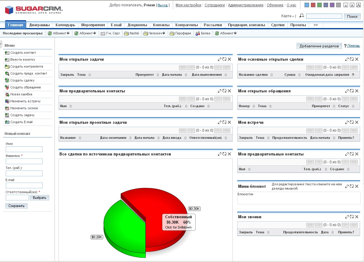Open the Сделки tab

tap(278, 25)
